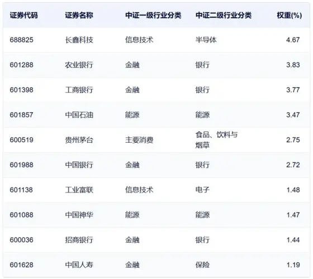The image size is (313, 279).
Task: Select the stock name 长鑫科技
Action: coord(79,40)
